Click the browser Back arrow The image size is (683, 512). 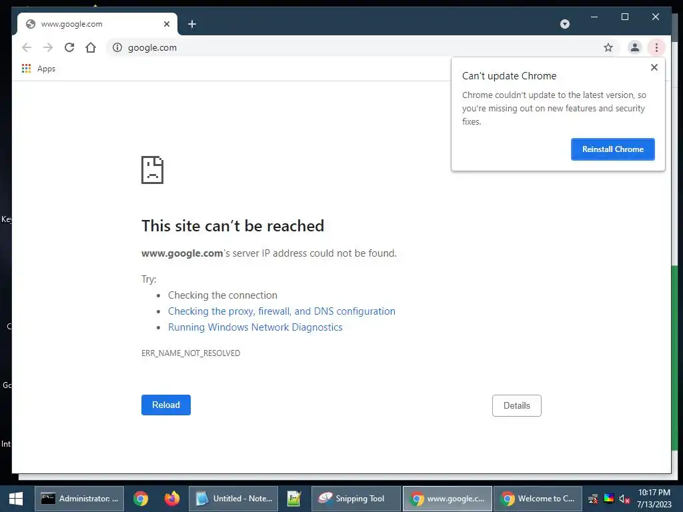point(27,47)
